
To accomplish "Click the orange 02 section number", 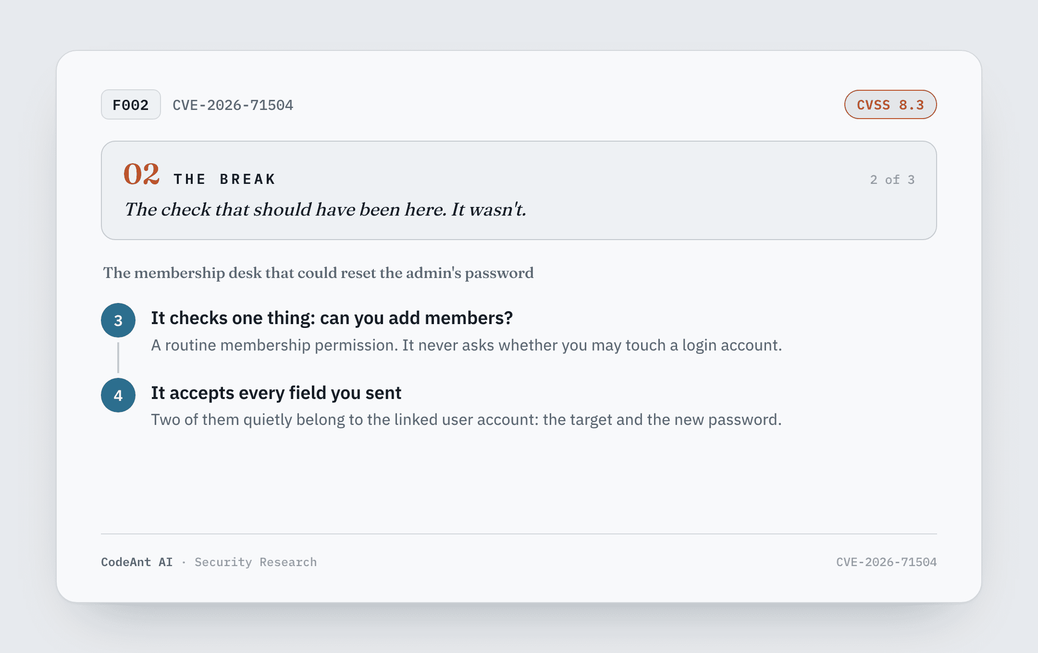I will (141, 174).
